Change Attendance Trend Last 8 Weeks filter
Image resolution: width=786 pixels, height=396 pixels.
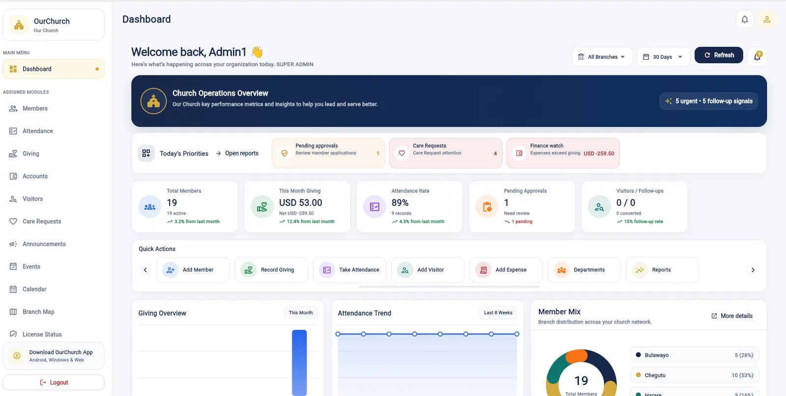498,313
